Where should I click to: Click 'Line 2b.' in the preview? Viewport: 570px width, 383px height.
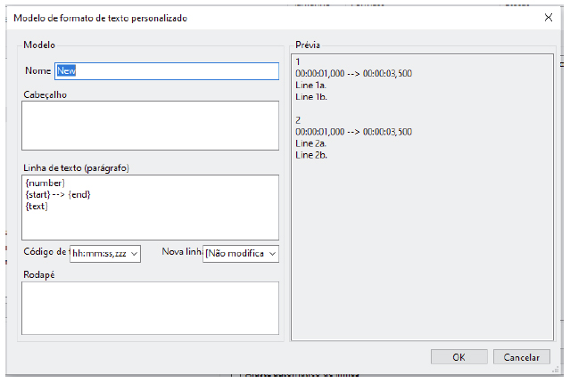point(310,154)
